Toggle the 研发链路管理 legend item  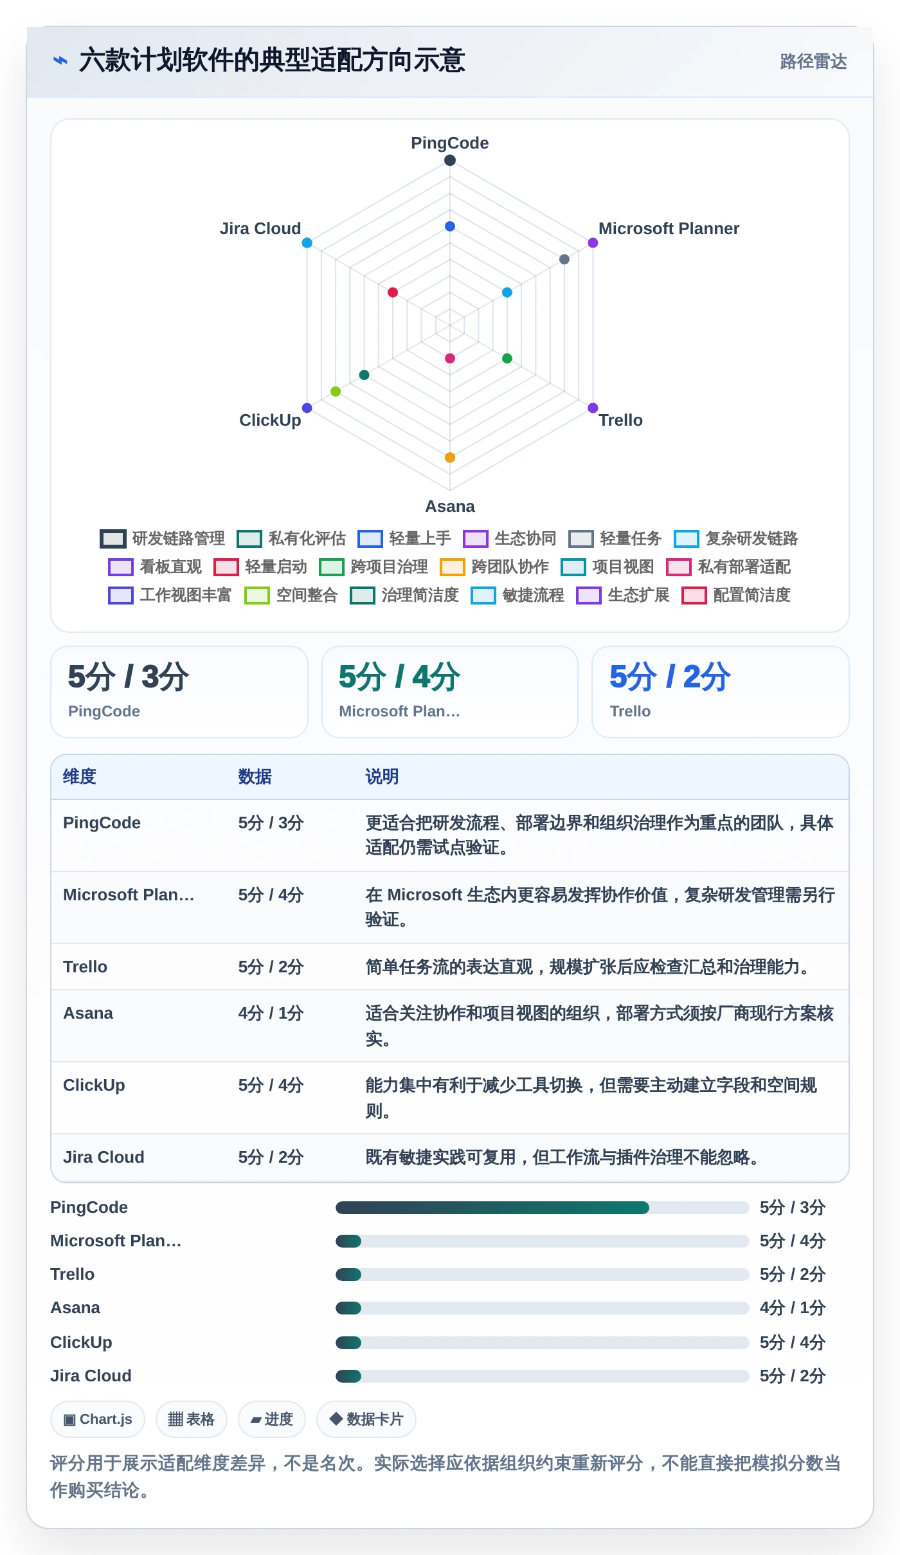(x=162, y=538)
